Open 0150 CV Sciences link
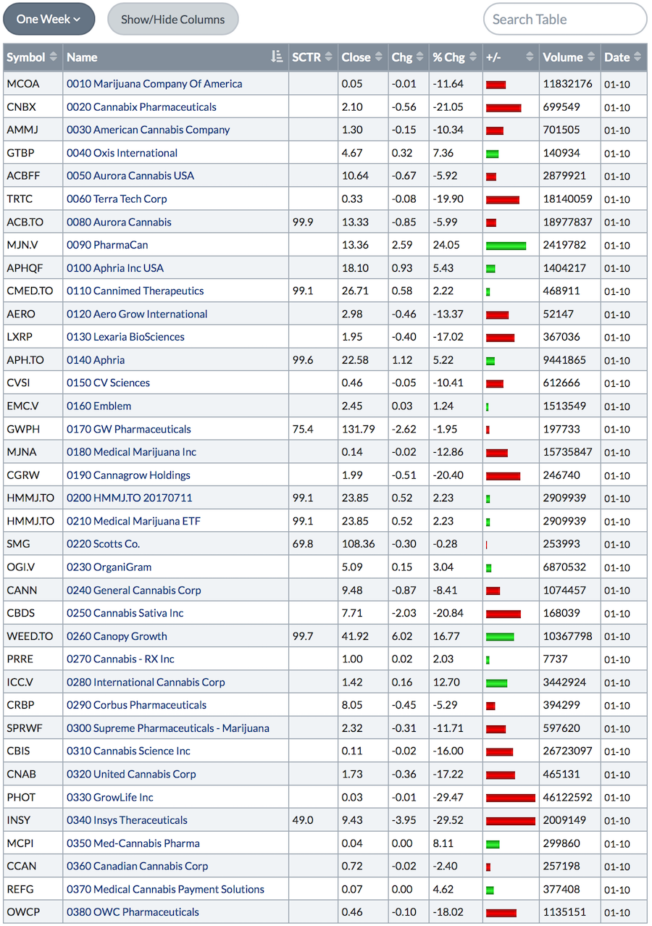Viewport: 652px width, 926px height. [x=109, y=383]
